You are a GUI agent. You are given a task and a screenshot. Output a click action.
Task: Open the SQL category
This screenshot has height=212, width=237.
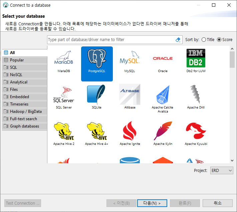[25, 67]
